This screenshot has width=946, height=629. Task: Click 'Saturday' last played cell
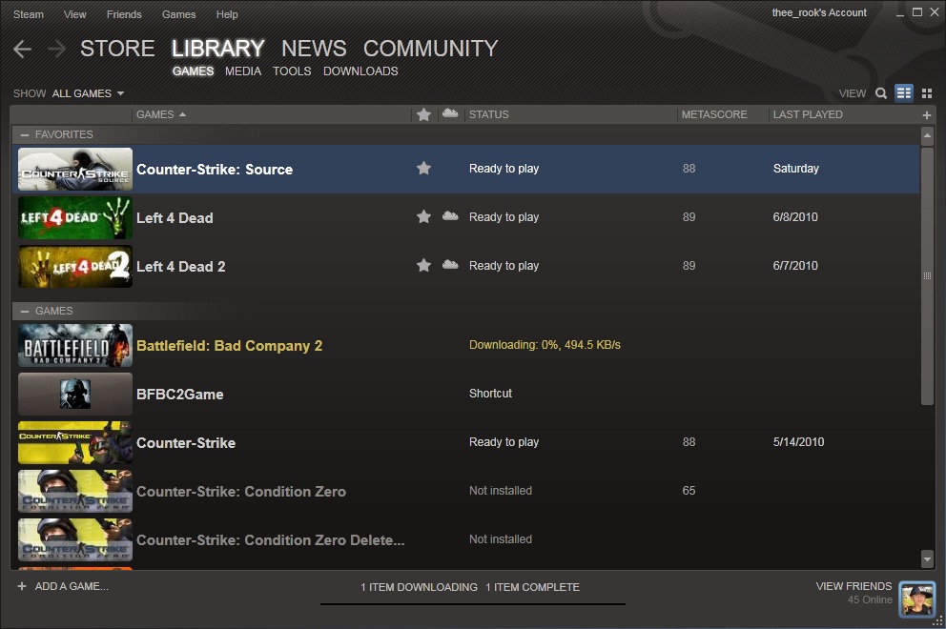coord(795,169)
